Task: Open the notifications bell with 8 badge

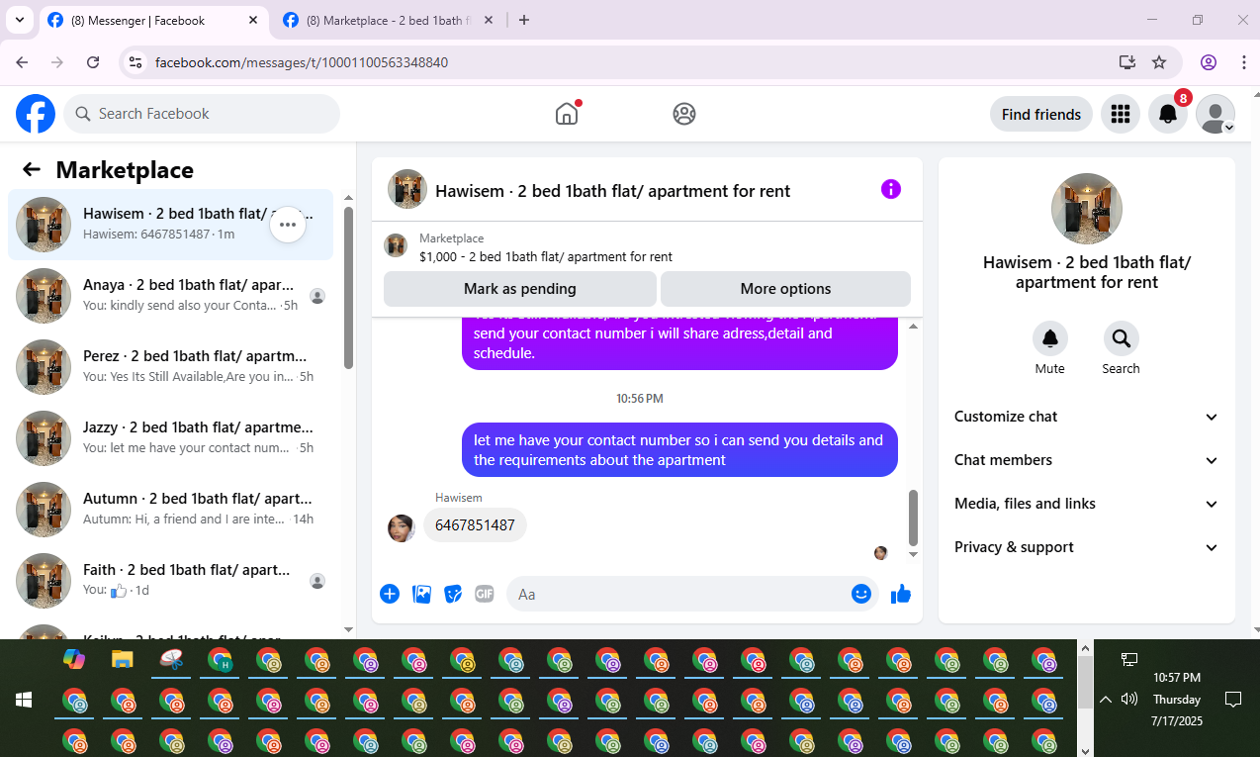Action: click(x=1168, y=114)
